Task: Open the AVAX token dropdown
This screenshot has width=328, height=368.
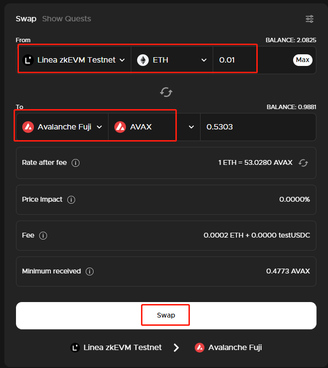Action: (x=191, y=127)
